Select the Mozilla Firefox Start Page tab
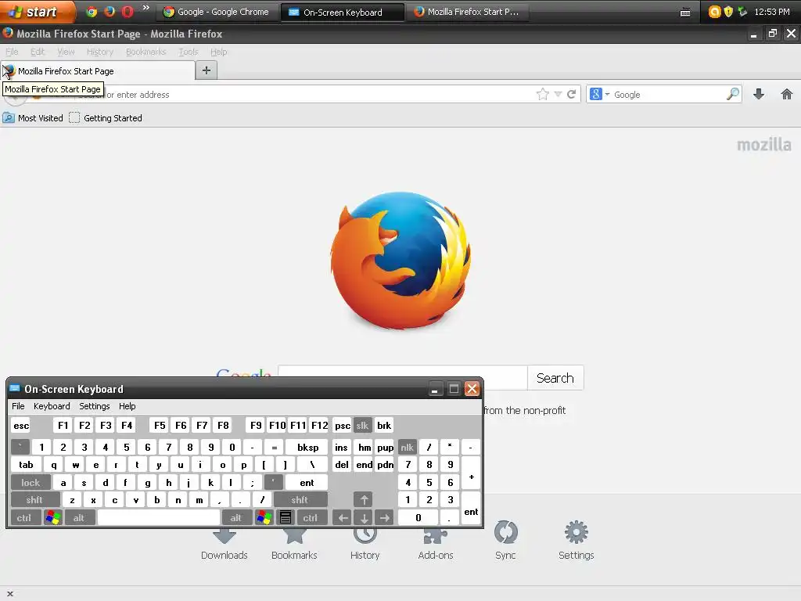801x601 pixels. pyautogui.click(x=98, y=70)
